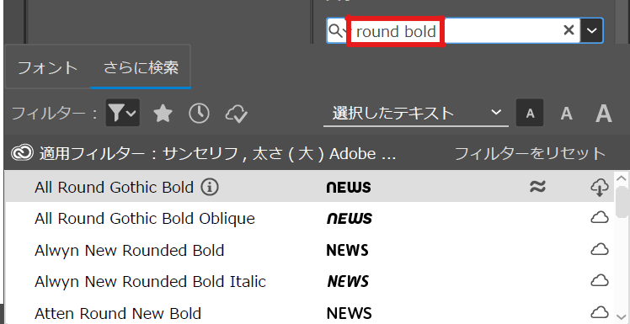This screenshot has width=630, height=324.
Task: Select medium sample text size
Action: [567, 114]
